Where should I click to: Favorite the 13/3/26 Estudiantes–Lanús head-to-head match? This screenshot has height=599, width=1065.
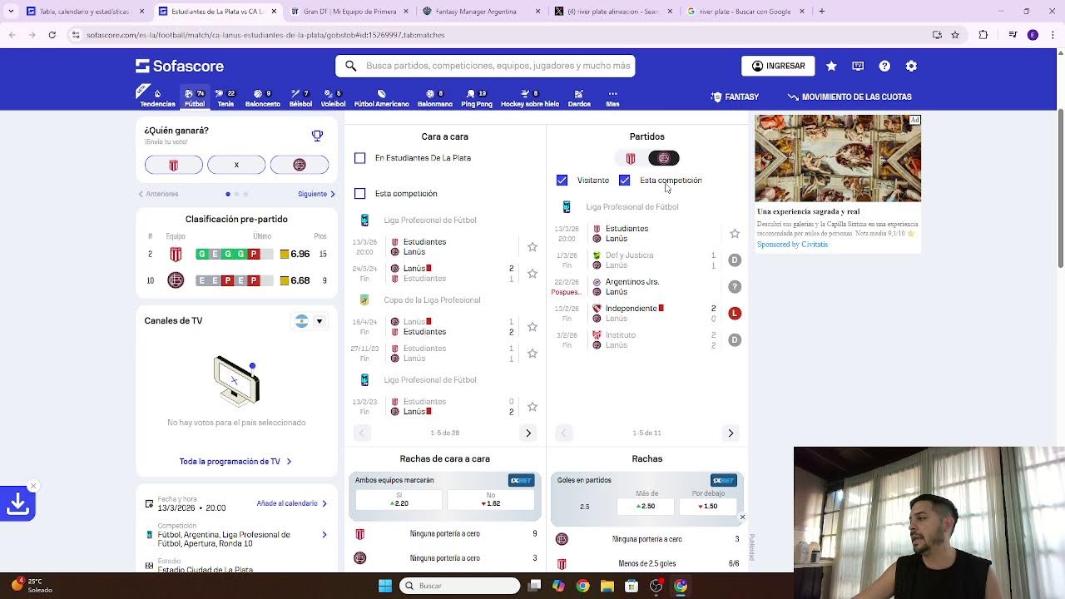click(532, 247)
